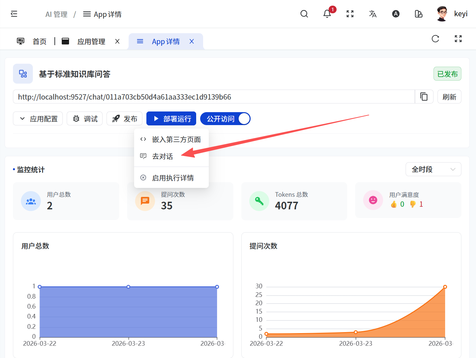Select 启用执行详情 menu option

click(173, 178)
